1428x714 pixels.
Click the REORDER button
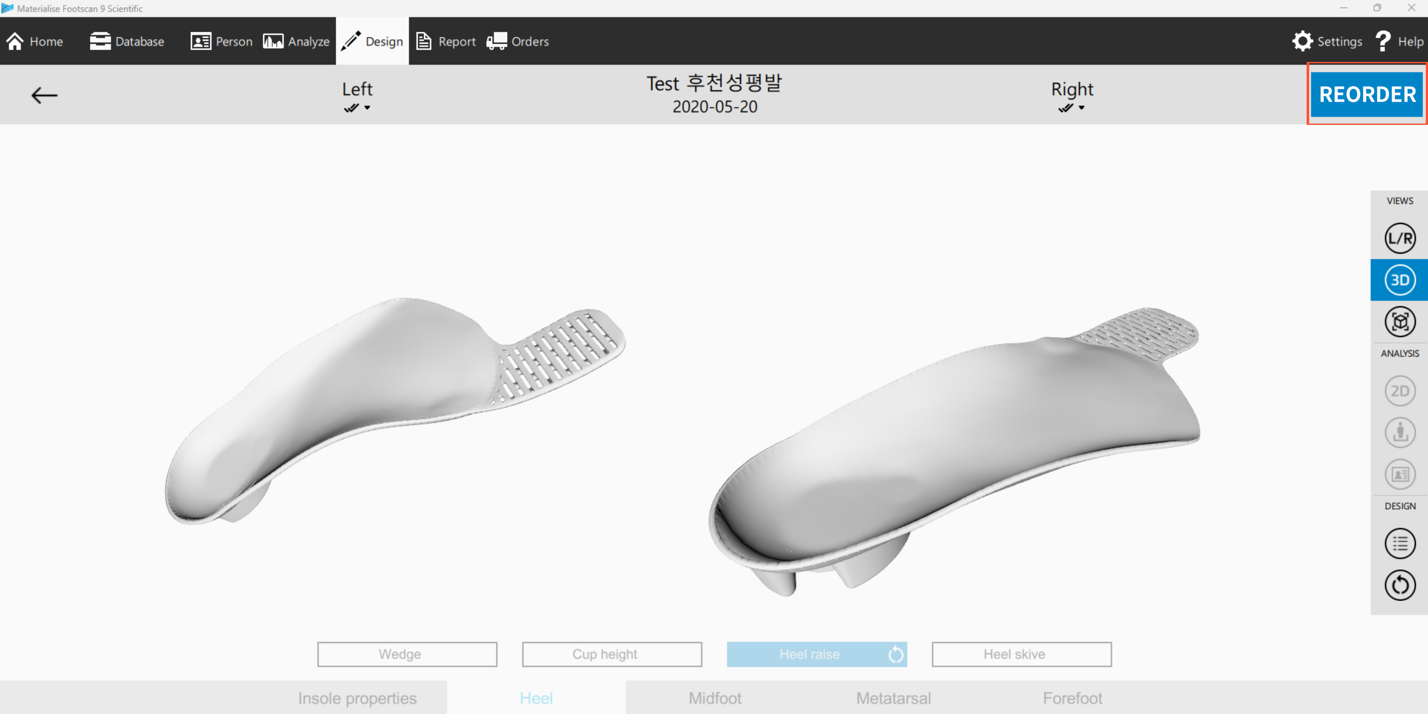[x=1367, y=94]
